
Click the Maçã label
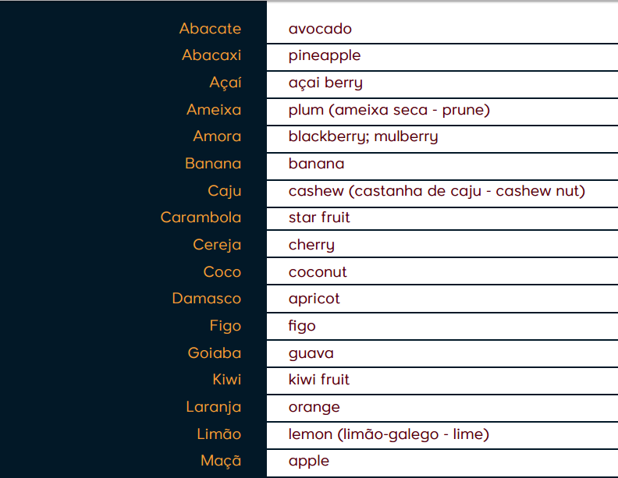221,461
